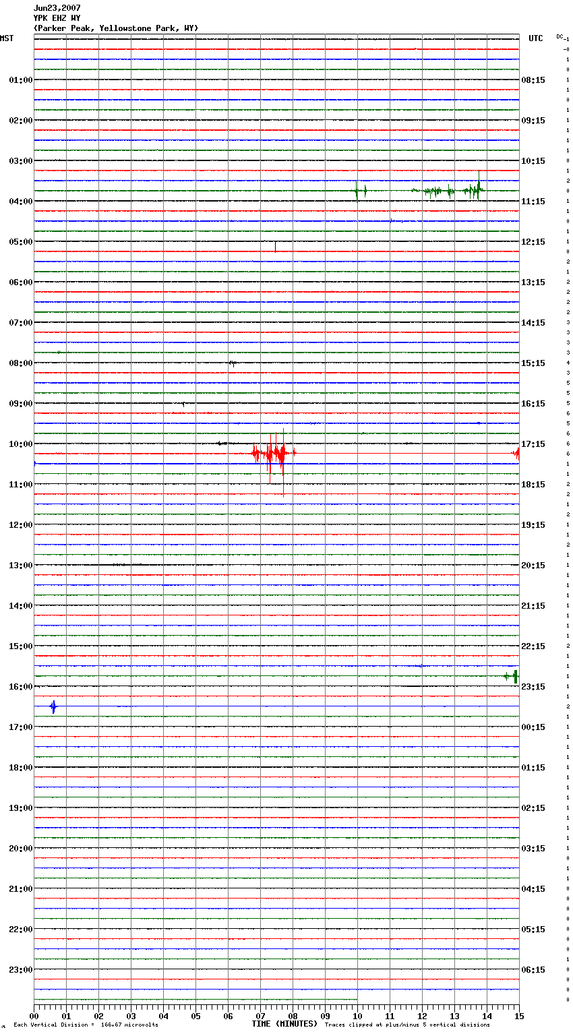Click the 03:00 MST time label
The height and width of the screenshot is (1034, 573).
21,161
